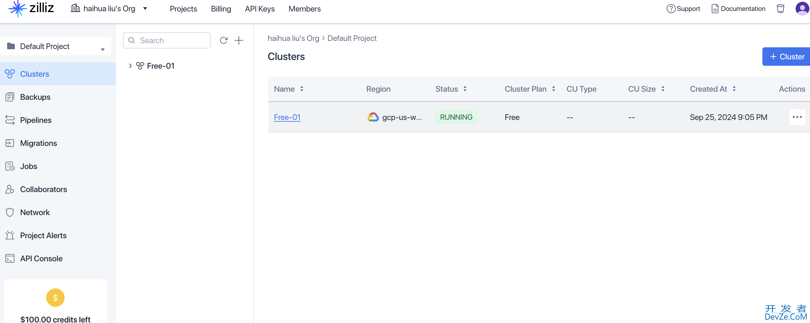Click the Zilliz logo
Screen dimensions: 810x323
tap(31, 8)
